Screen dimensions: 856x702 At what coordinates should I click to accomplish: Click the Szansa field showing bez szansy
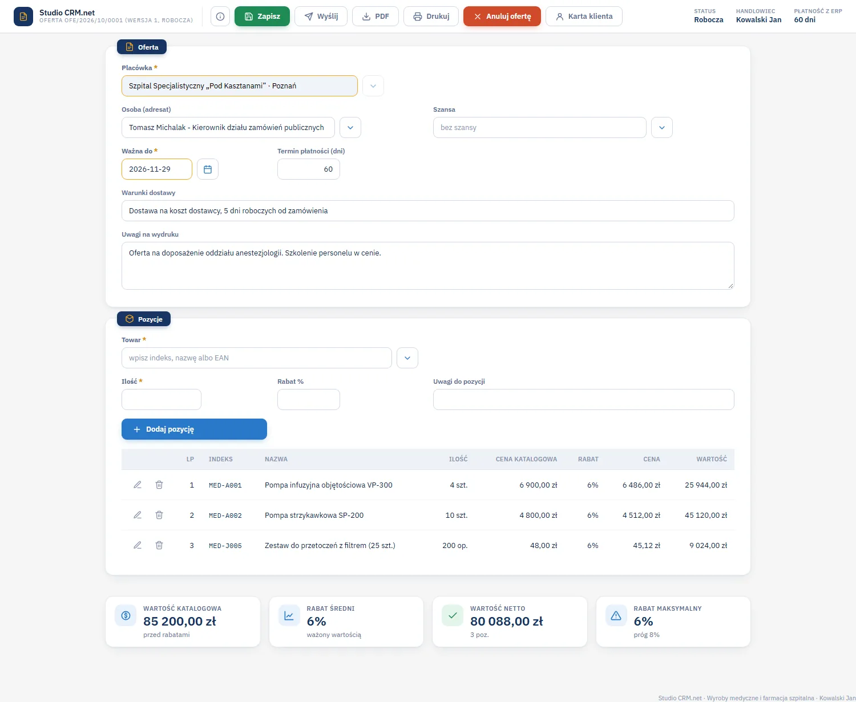540,128
